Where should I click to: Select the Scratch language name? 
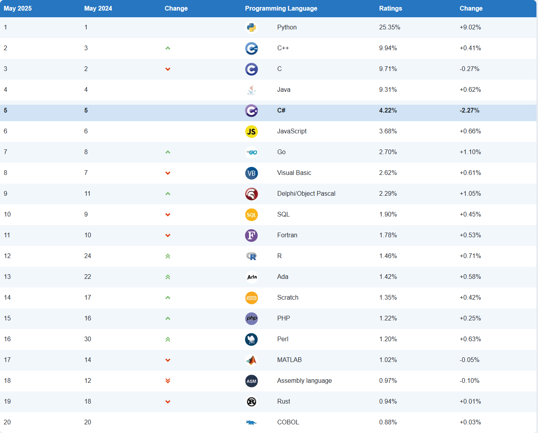coord(288,298)
